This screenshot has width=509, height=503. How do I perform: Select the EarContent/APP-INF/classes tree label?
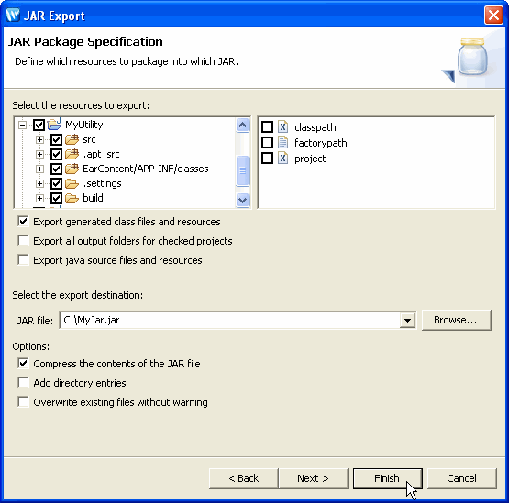click(x=146, y=169)
